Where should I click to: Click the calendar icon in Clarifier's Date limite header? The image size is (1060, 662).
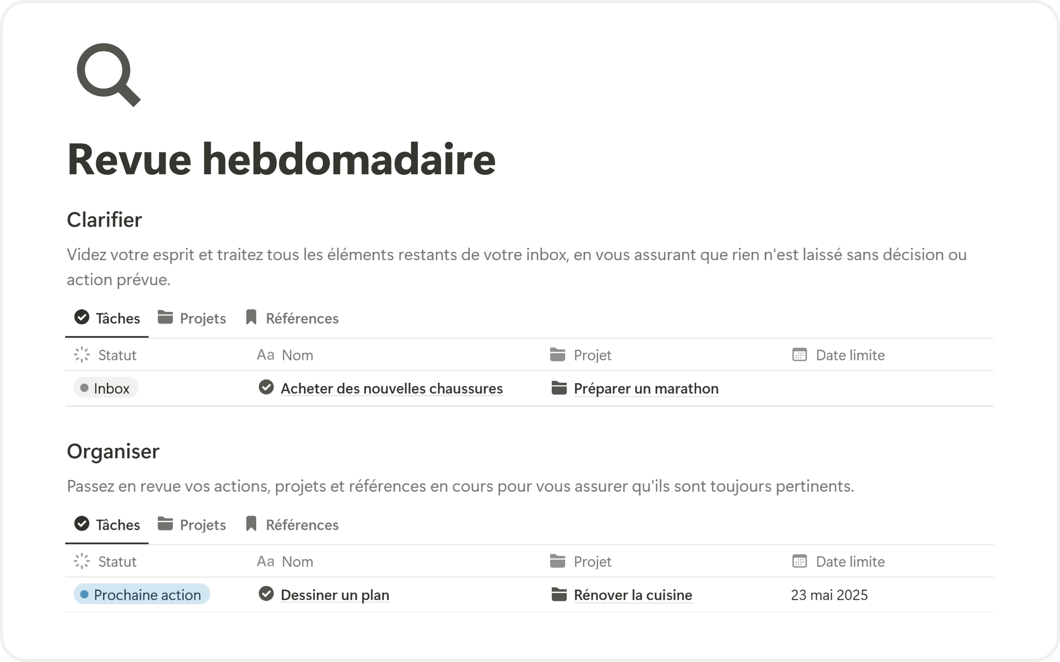(800, 355)
